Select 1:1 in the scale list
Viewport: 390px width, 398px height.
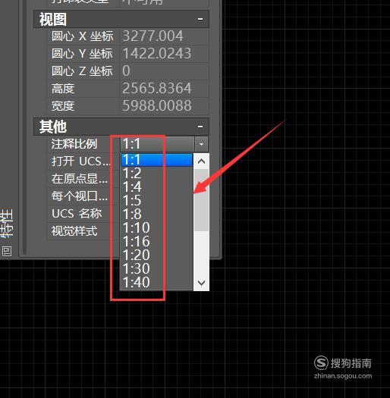coord(156,160)
